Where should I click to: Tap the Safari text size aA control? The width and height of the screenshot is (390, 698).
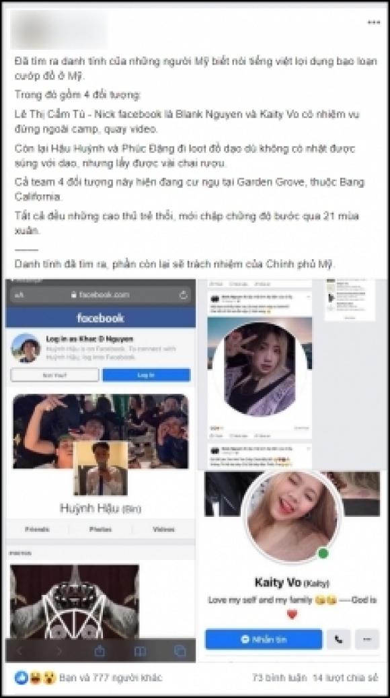pyautogui.click(x=19, y=295)
